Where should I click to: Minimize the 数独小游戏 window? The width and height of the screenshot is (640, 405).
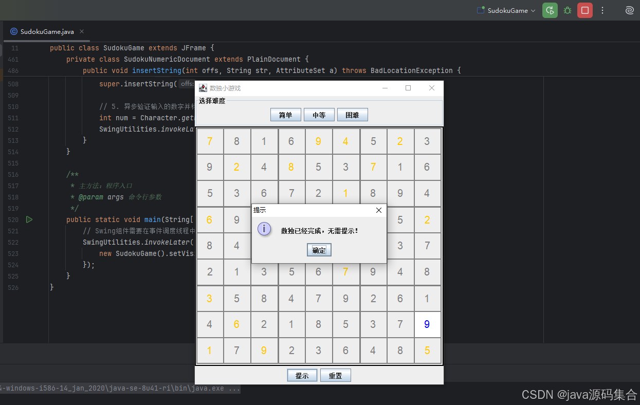click(x=385, y=88)
